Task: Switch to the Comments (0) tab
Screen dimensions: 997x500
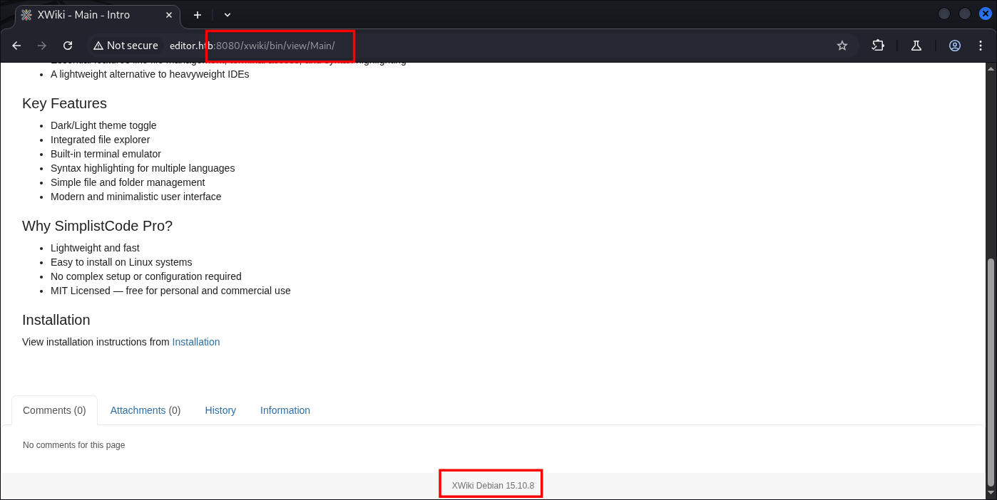Action: [54, 410]
